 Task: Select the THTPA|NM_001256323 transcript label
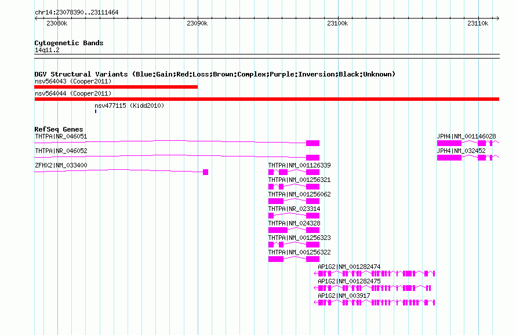click(x=300, y=238)
